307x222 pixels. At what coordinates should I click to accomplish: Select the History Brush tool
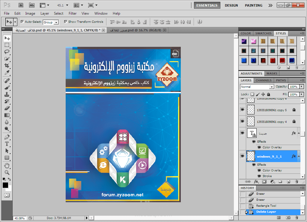point(7,101)
